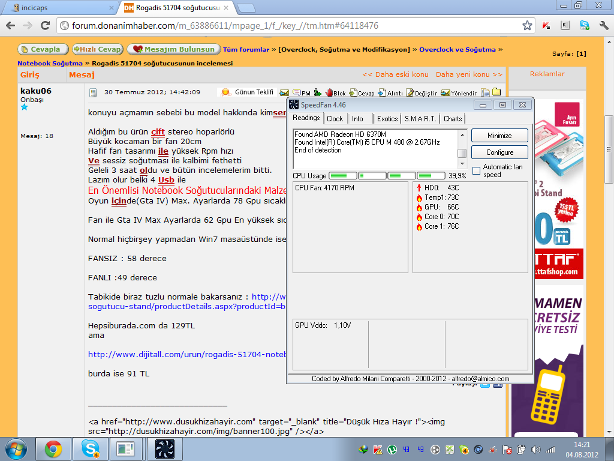This screenshot has height=461, width=614.
Task: Click the CPU Fan: 4170 RPM reading
Action: tap(324, 188)
